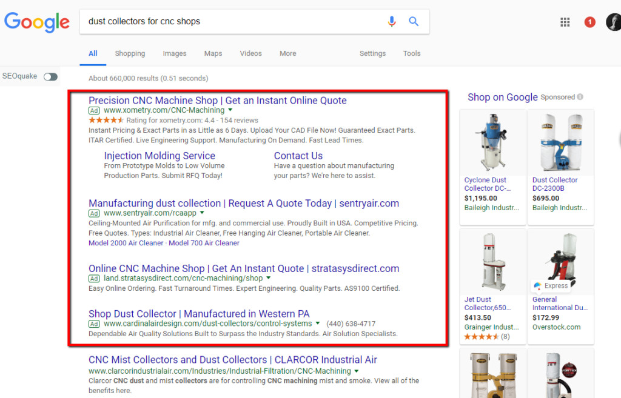The height and width of the screenshot is (398, 621).
Task: Click the Google logo
Action: 37,22
